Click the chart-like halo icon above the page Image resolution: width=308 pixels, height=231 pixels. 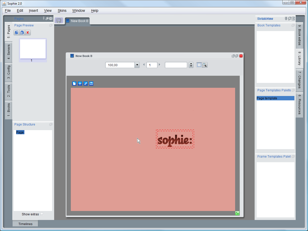pyautogui.click(x=91, y=83)
